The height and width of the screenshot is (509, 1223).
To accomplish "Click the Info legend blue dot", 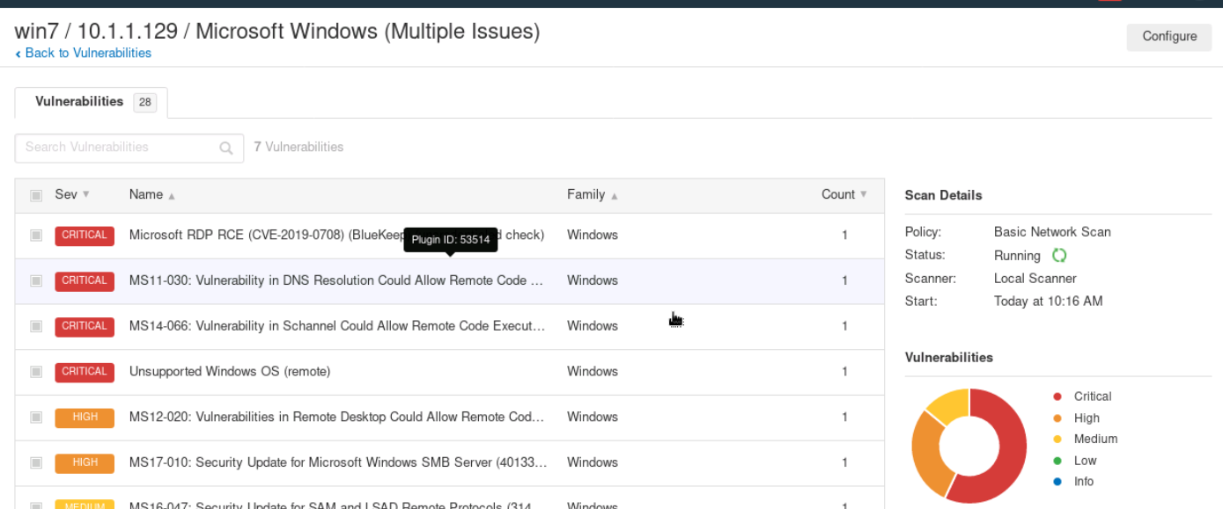I will (1057, 482).
